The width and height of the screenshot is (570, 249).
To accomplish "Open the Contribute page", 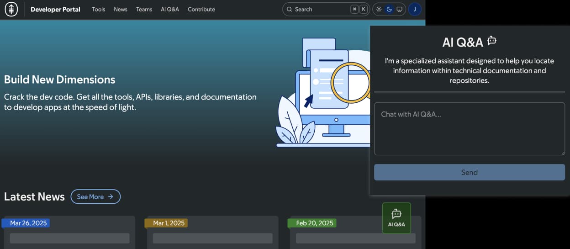I will pos(201,9).
